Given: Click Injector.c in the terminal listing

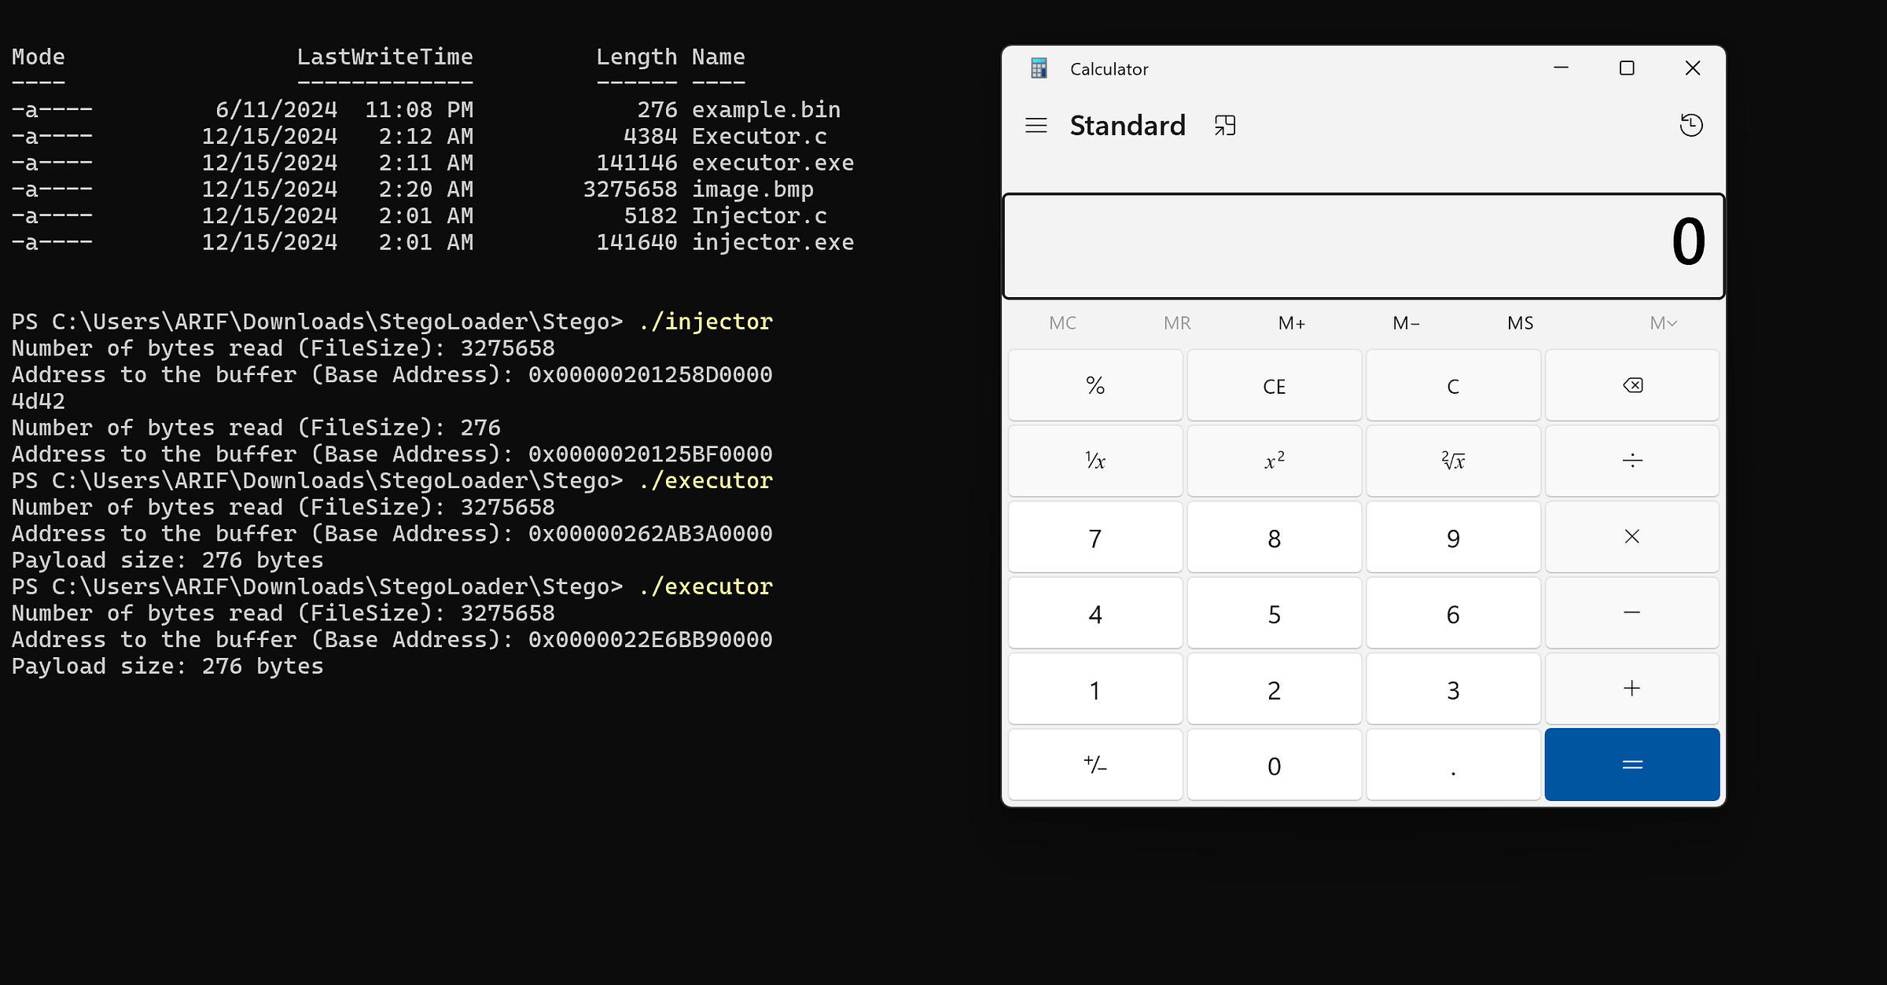Looking at the screenshot, I should click(759, 216).
